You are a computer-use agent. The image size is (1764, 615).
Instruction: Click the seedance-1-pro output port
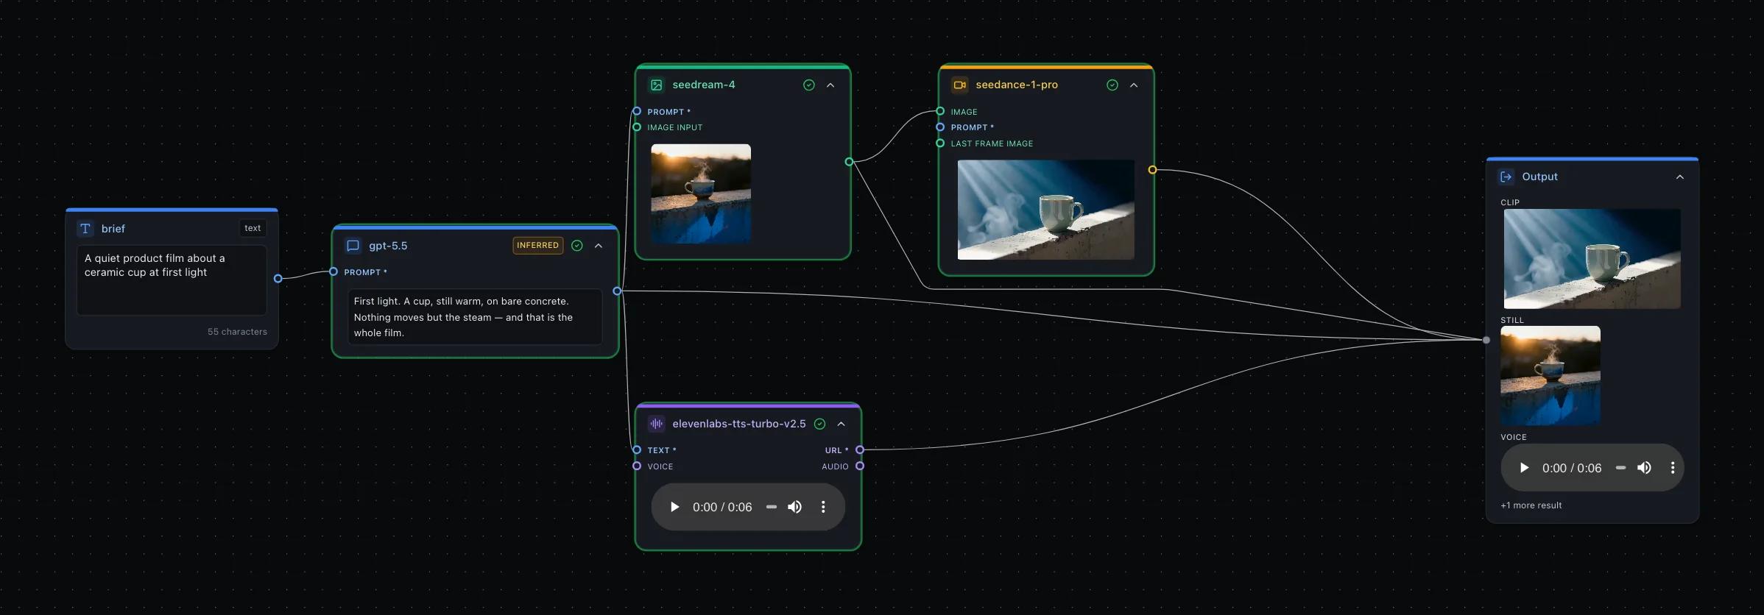(1152, 170)
